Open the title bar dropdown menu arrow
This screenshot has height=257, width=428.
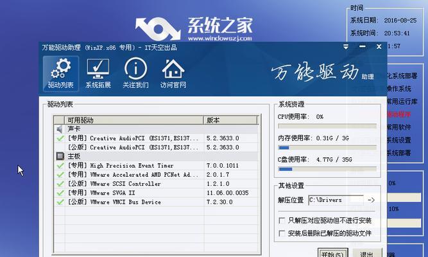(x=346, y=47)
